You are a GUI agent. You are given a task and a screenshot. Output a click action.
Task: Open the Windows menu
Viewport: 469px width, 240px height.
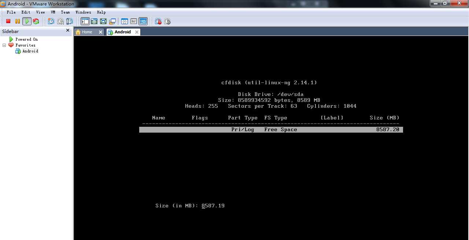[x=83, y=12]
